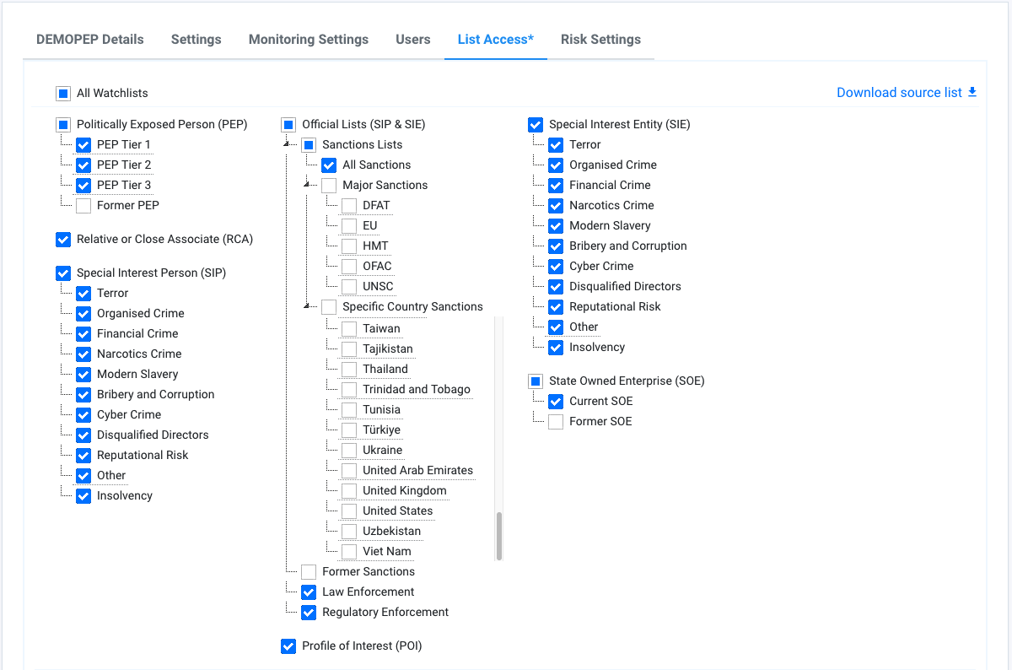Enable the Former SOE checkbox

pyautogui.click(x=556, y=422)
